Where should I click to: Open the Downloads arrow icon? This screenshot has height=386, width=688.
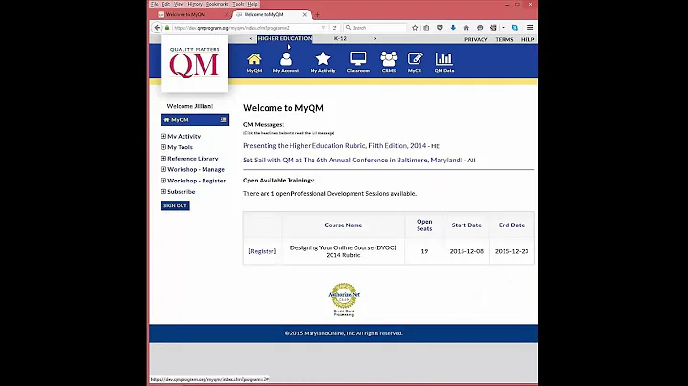click(453, 27)
